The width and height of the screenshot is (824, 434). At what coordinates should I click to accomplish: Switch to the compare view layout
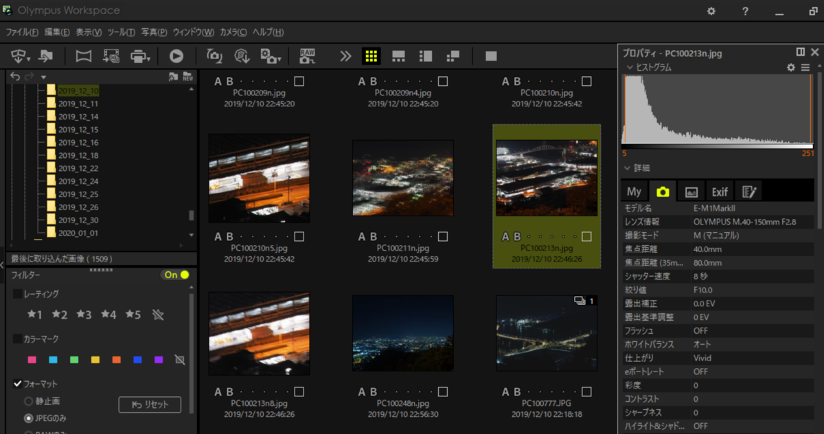click(453, 56)
